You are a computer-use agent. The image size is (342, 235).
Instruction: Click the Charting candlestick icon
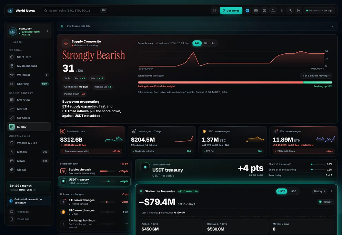pyautogui.click(x=12, y=84)
